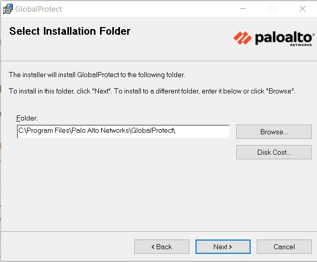The height and width of the screenshot is (262, 317).
Task: Click the "installer will install GlobalProtect" text line
Action: point(97,75)
